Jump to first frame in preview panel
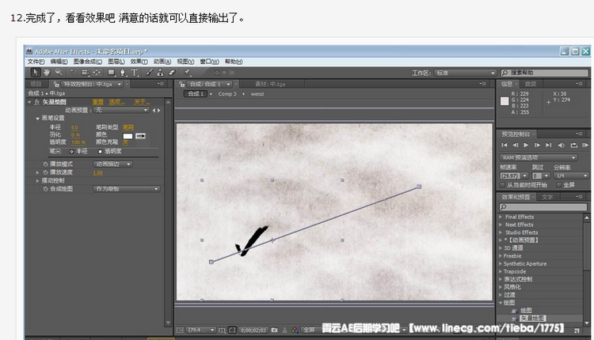594x340 pixels. click(x=505, y=145)
